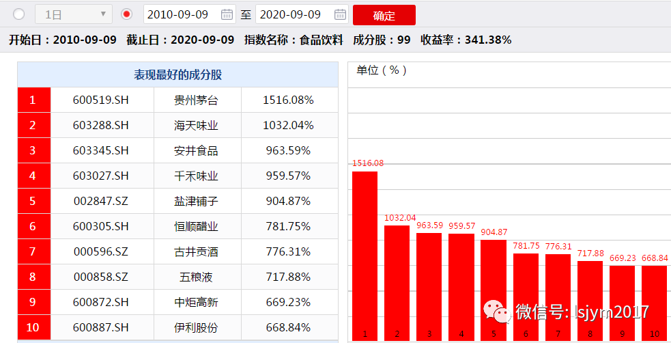Viewport: 671px width, 343px height.
Task: Select stock name 五粮液
Action: [x=196, y=277]
